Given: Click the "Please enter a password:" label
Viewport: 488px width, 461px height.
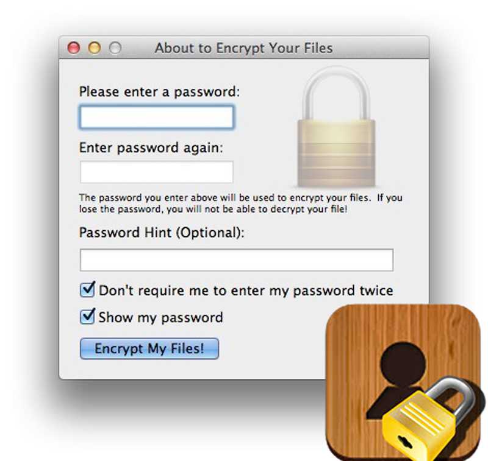Looking at the screenshot, I should (159, 92).
